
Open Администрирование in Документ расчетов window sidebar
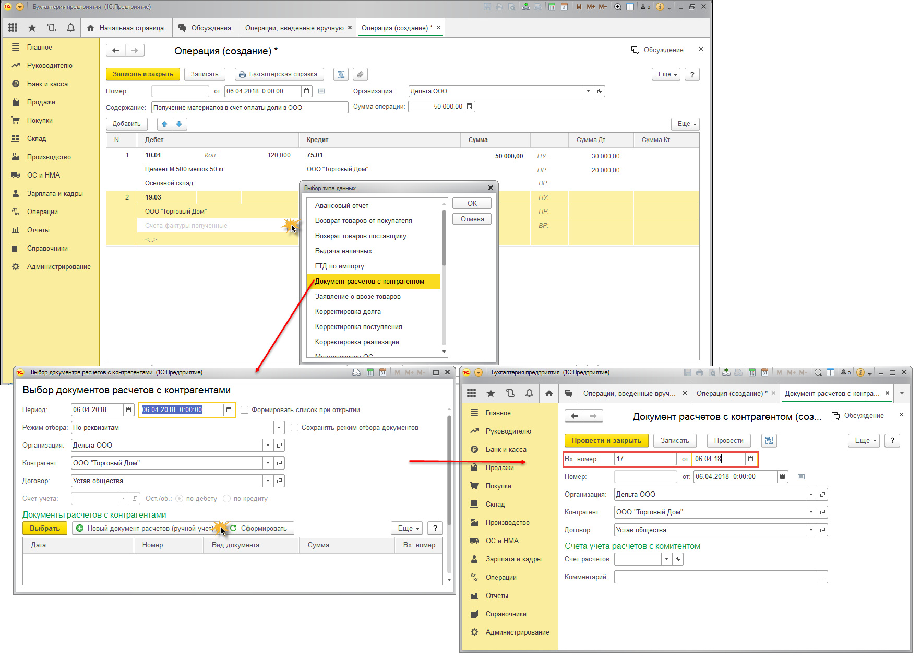517,632
